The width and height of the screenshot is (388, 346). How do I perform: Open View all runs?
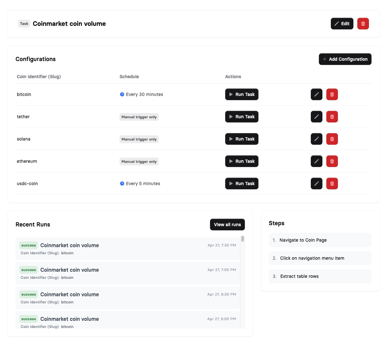point(227,225)
